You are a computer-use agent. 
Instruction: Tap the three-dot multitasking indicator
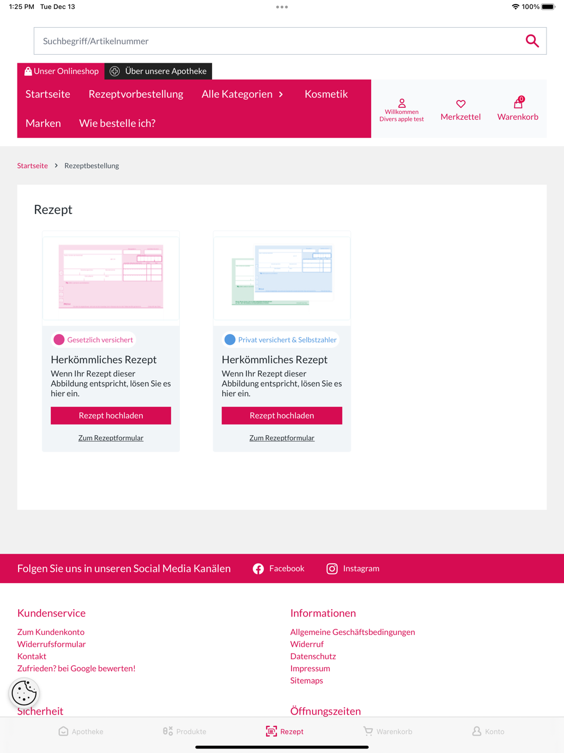282,7
